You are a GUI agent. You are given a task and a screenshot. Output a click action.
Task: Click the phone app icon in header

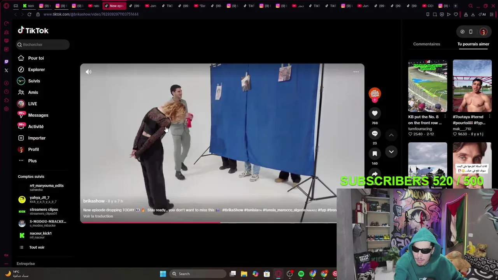click(471, 32)
